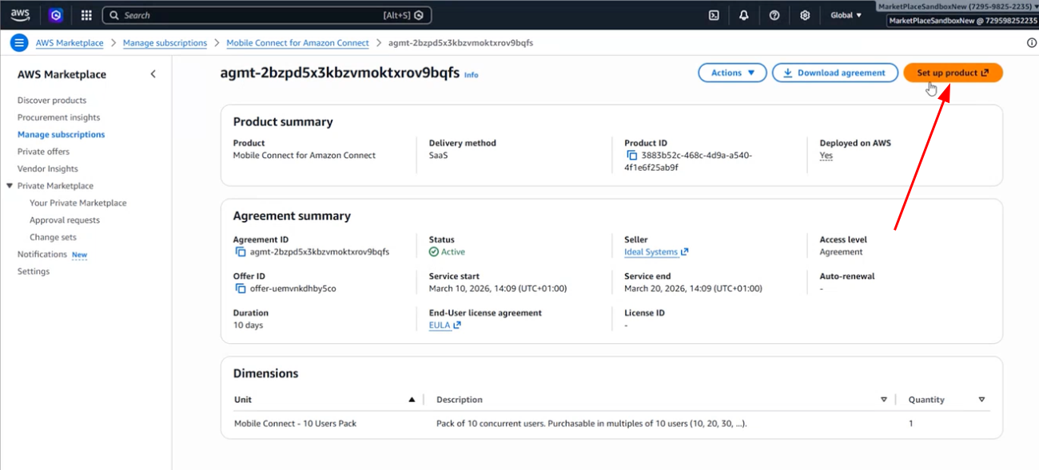Open the Actions dropdown
1039x470 pixels.
pos(732,73)
